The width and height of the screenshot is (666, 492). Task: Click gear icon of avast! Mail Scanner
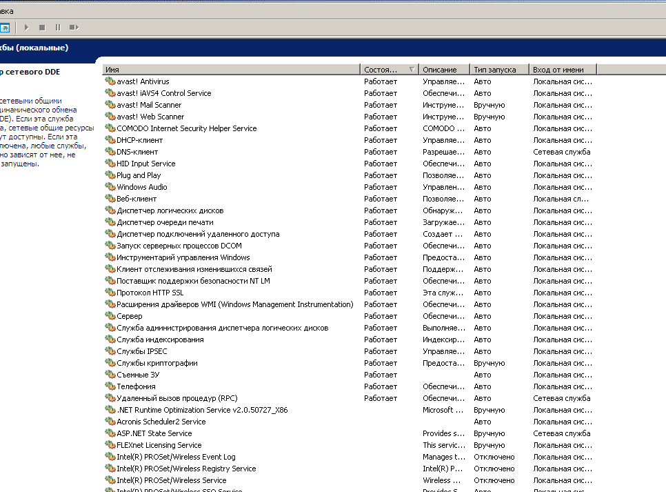click(110, 104)
